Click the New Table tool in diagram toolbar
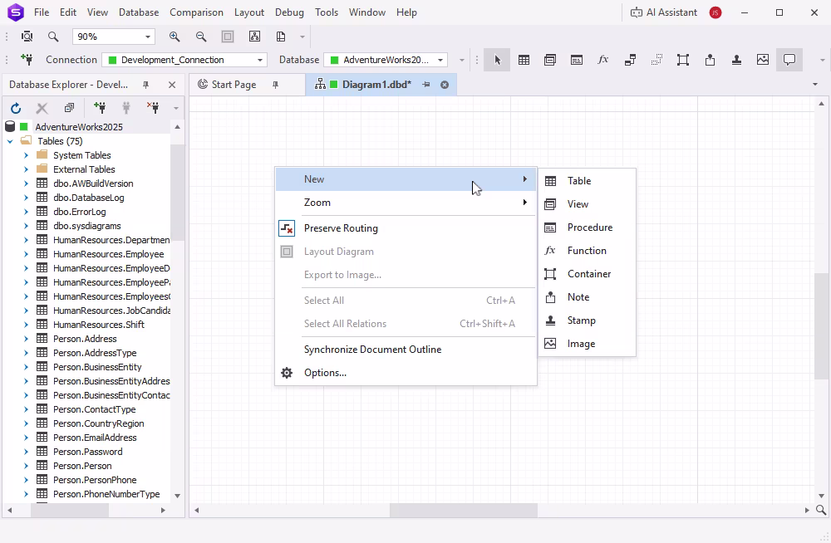Image resolution: width=831 pixels, height=543 pixels. point(524,60)
